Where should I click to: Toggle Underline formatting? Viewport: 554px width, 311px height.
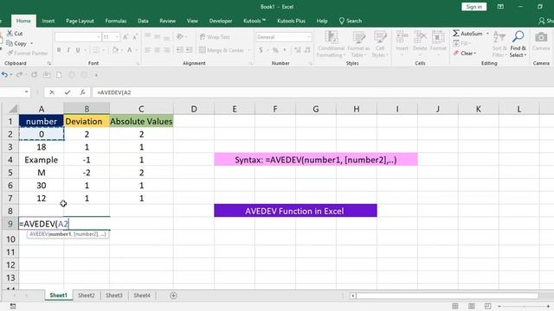point(78,50)
